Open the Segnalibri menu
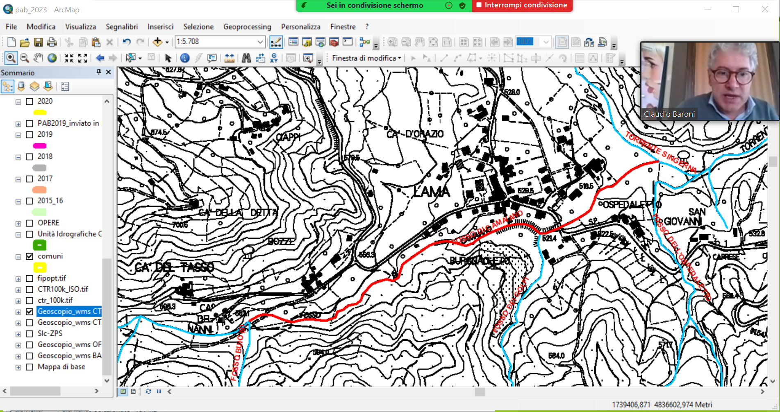This screenshot has height=412, width=780. point(122,27)
